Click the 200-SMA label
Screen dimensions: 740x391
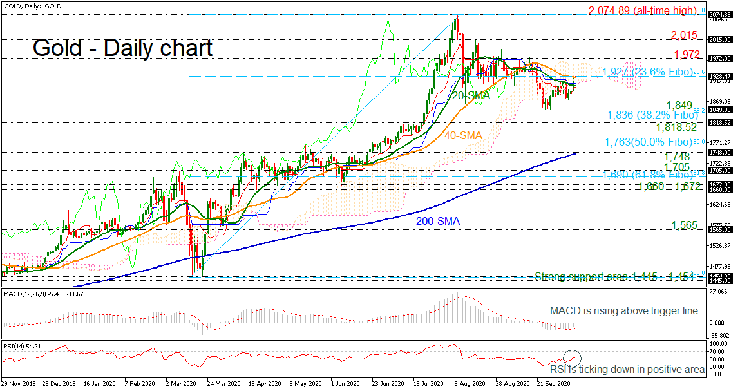click(438, 221)
